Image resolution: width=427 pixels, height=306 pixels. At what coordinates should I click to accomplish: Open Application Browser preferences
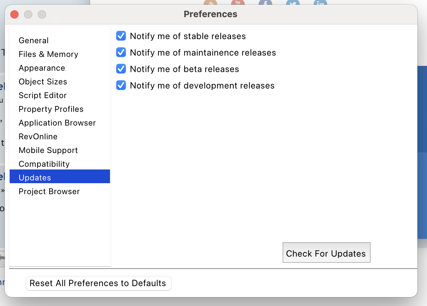[57, 123]
